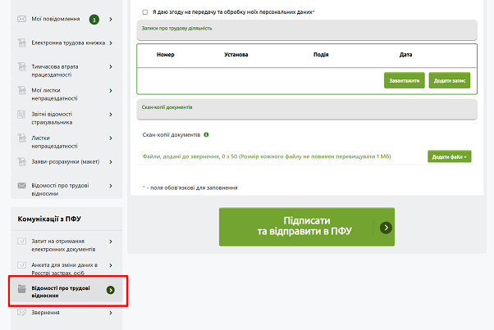Click the envelope icon beside Звернення
Viewport: 494px width, 330px height.
pyautogui.click(x=22, y=312)
